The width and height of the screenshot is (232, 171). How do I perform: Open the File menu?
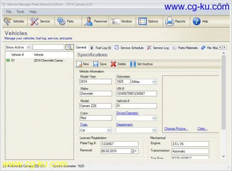click(x=9, y=12)
